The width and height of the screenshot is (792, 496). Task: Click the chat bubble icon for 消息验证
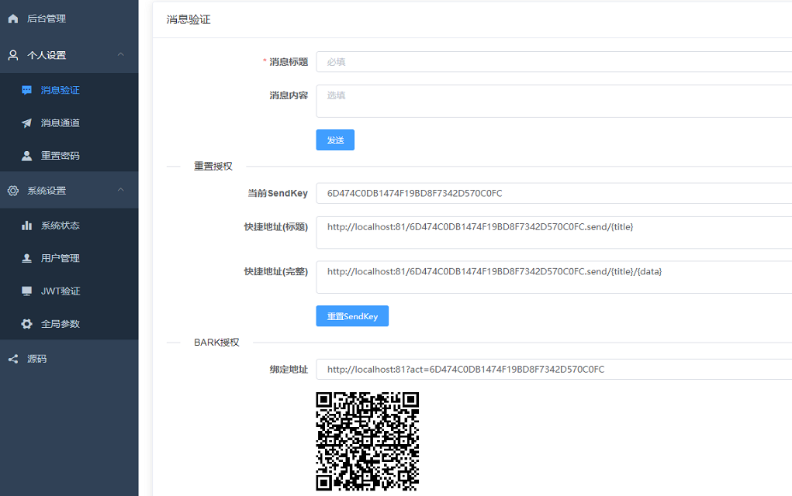click(27, 90)
